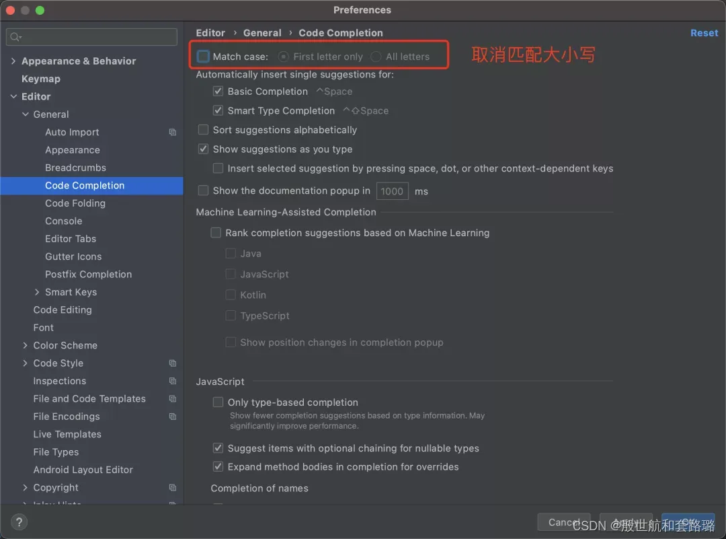This screenshot has height=539, width=726.
Task: Open File Types settings
Action: 56,452
